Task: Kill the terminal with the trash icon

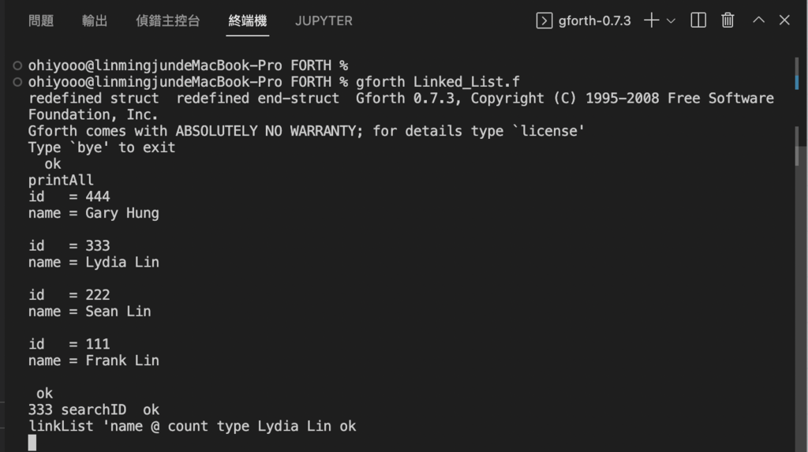Action: 727,20
